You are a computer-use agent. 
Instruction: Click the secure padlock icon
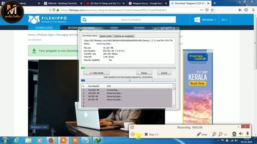[x=58, y=10]
